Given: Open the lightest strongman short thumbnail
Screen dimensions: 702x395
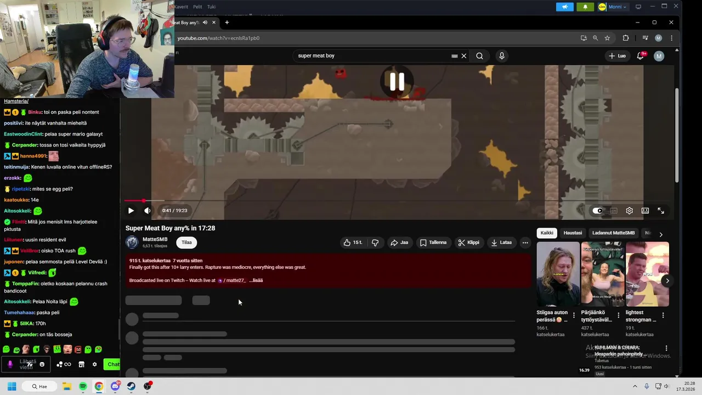Looking at the screenshot, I should click(647, 274).
